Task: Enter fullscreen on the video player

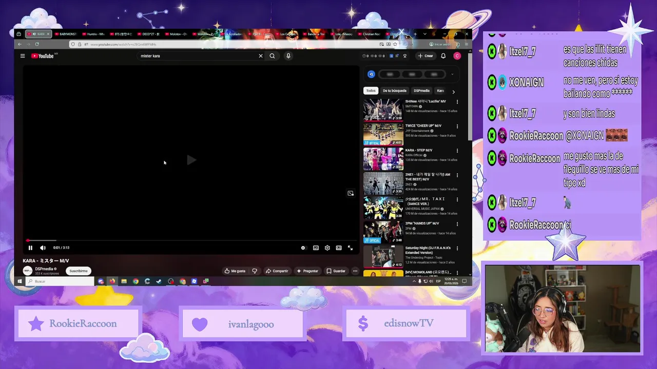Action: [350, 248]
